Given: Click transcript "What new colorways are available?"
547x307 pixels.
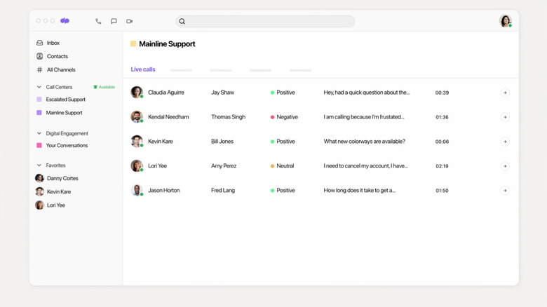Looking at the screenshot, I should [x=365, y=142].
